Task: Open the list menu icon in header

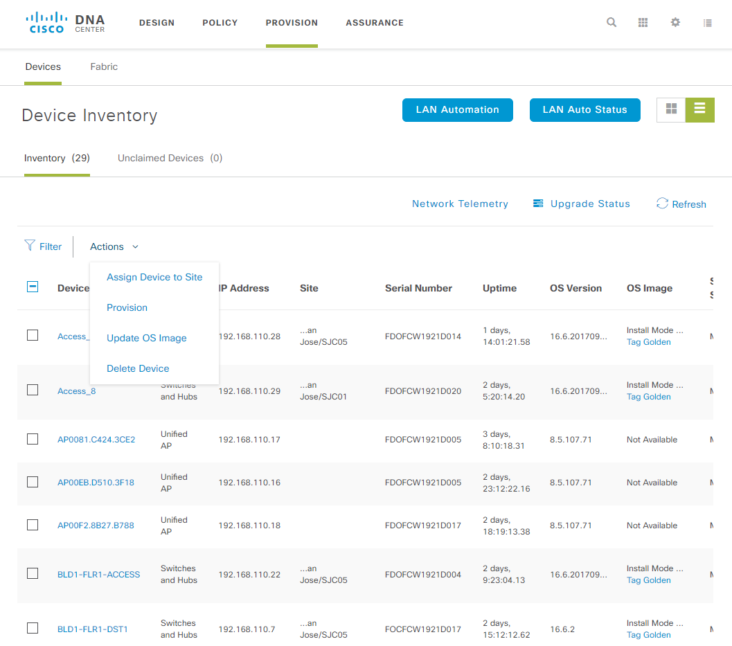Action: (x=707, y=22)
